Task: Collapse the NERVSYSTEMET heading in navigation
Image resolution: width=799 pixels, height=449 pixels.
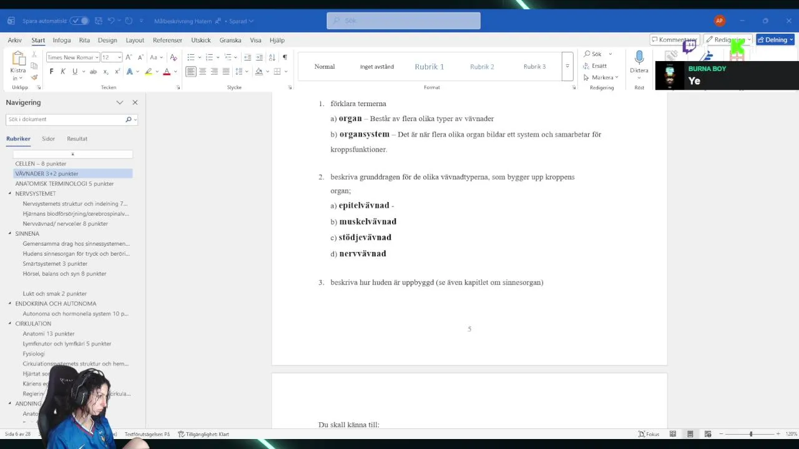Action: [x=10, y=193]
